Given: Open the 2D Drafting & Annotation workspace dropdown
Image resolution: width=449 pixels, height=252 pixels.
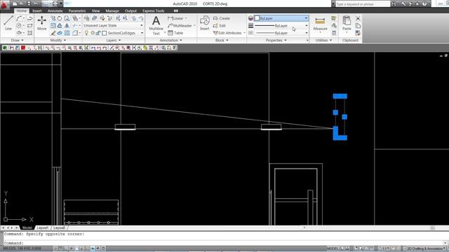Looking at the screenshot, I should (425, 248).
